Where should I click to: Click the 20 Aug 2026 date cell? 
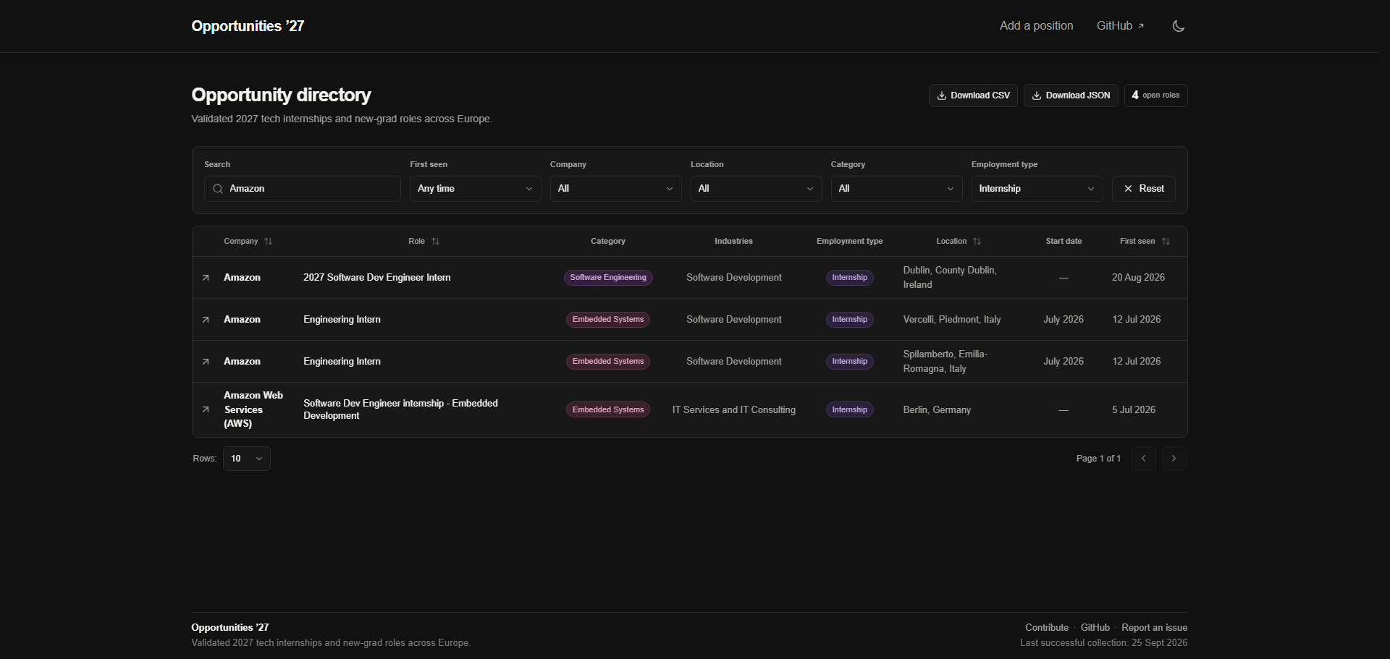coord(1138,278)
